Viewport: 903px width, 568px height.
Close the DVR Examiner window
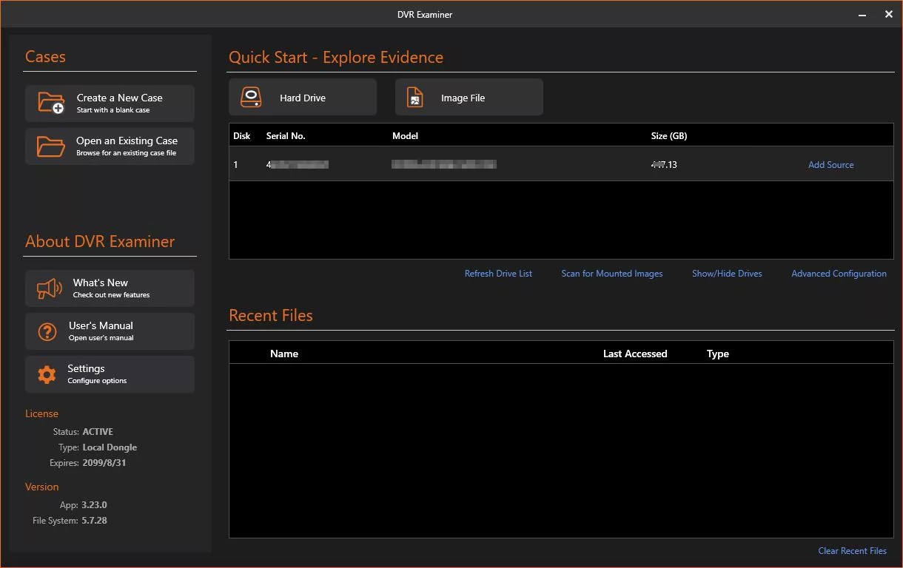(889, 14)
